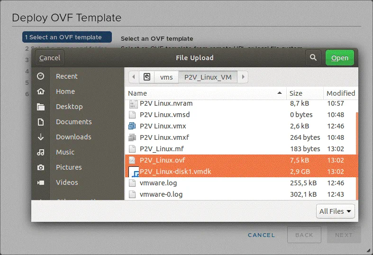Click the Recent clock icon in sidebar
Screen dimensions: 373x255
[41, 76]
